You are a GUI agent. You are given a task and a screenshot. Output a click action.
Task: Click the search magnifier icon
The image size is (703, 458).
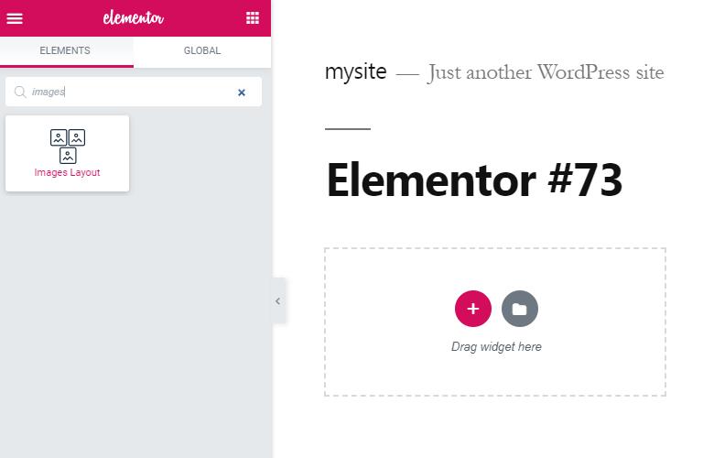pyautogui.click(x=20, y=92)
